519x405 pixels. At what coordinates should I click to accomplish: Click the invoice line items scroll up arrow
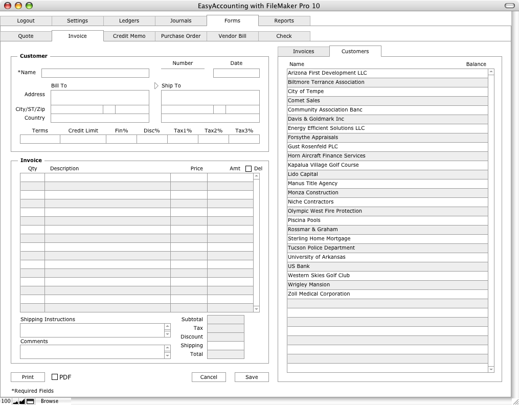point(256,176)
